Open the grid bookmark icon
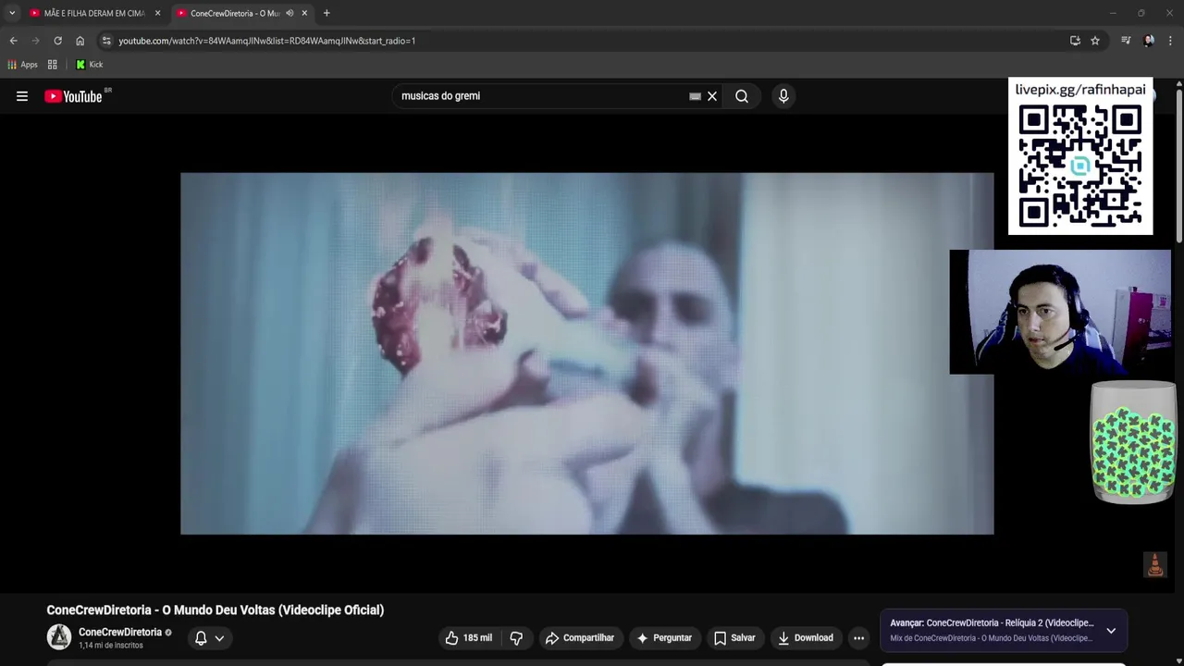 click(x=53, y=65)
